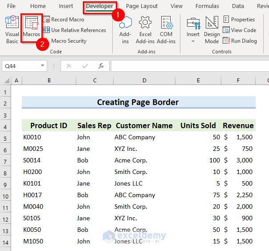This screenshot has height=251, width=269.
Task: Cancel formula entry with X button
Action: coord(69,66)
